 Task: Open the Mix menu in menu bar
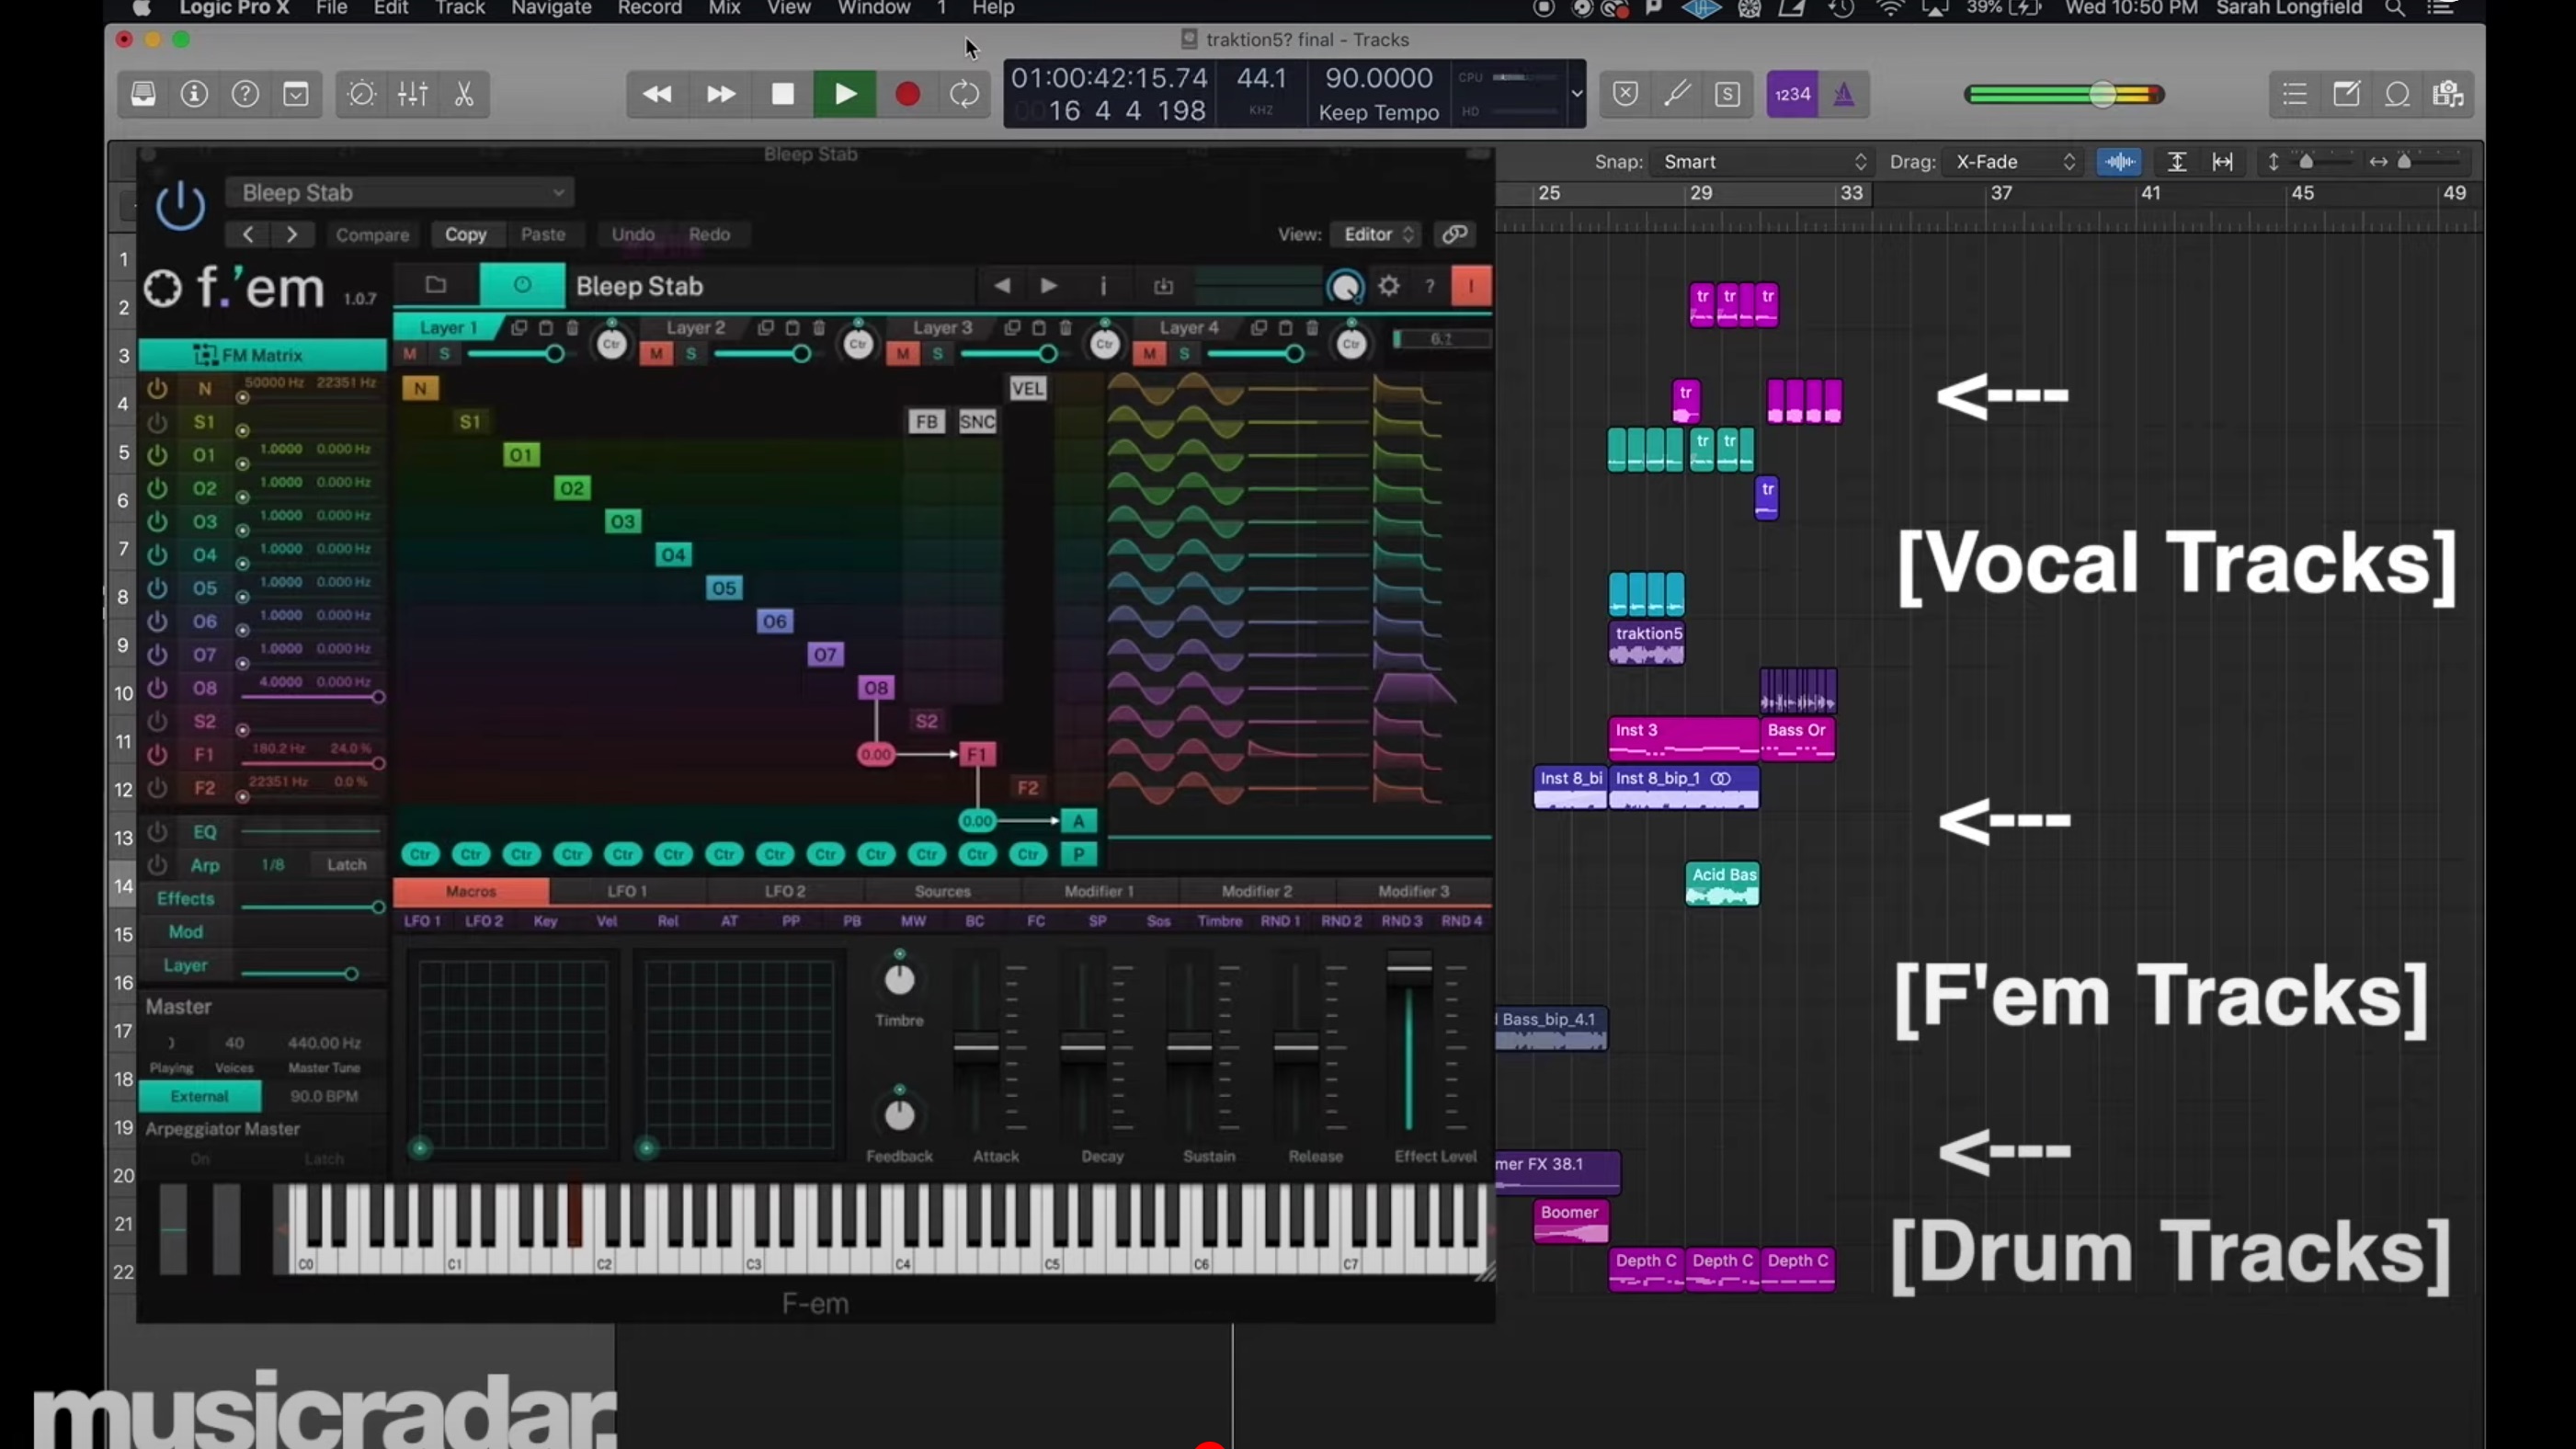(724, 8)
